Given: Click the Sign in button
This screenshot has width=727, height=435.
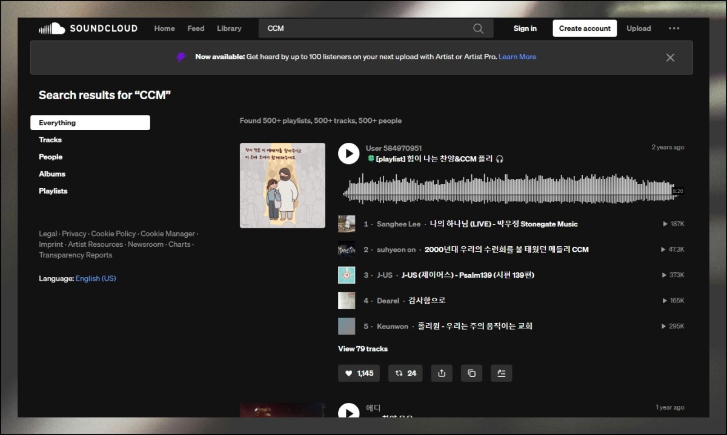Looking at the screenshot, I should [x=525, y=28].
